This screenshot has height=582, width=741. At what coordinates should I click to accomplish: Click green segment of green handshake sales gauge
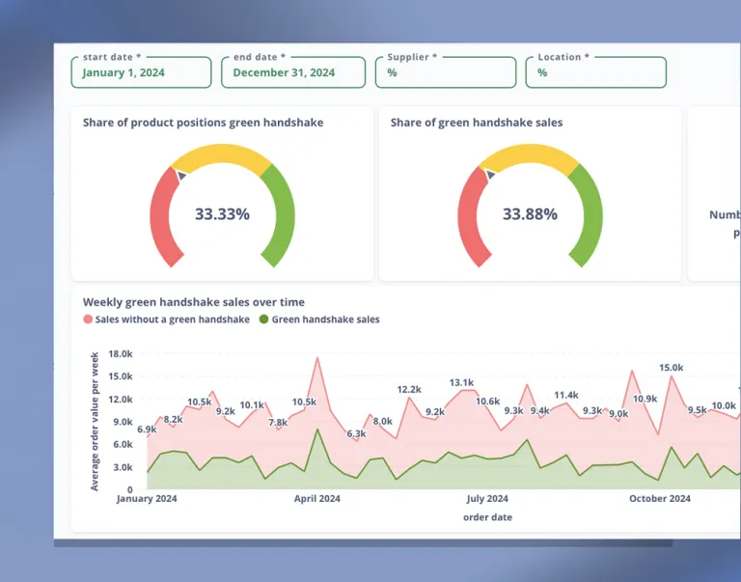tap(590, 217)
